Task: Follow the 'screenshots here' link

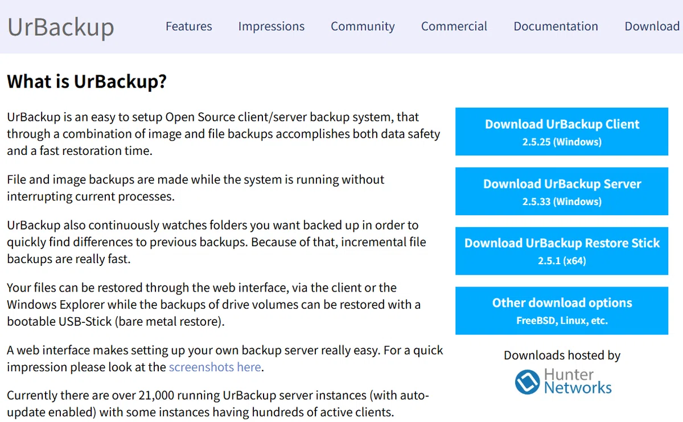Action: tap(215, 367)
